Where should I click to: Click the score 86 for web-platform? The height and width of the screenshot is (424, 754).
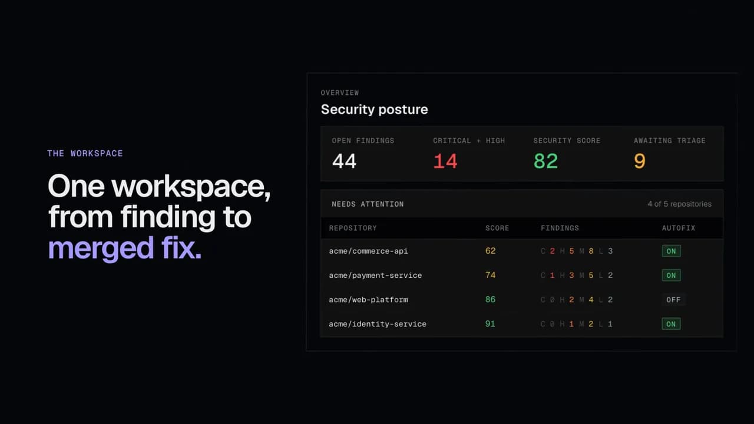[x=490, y=300]
